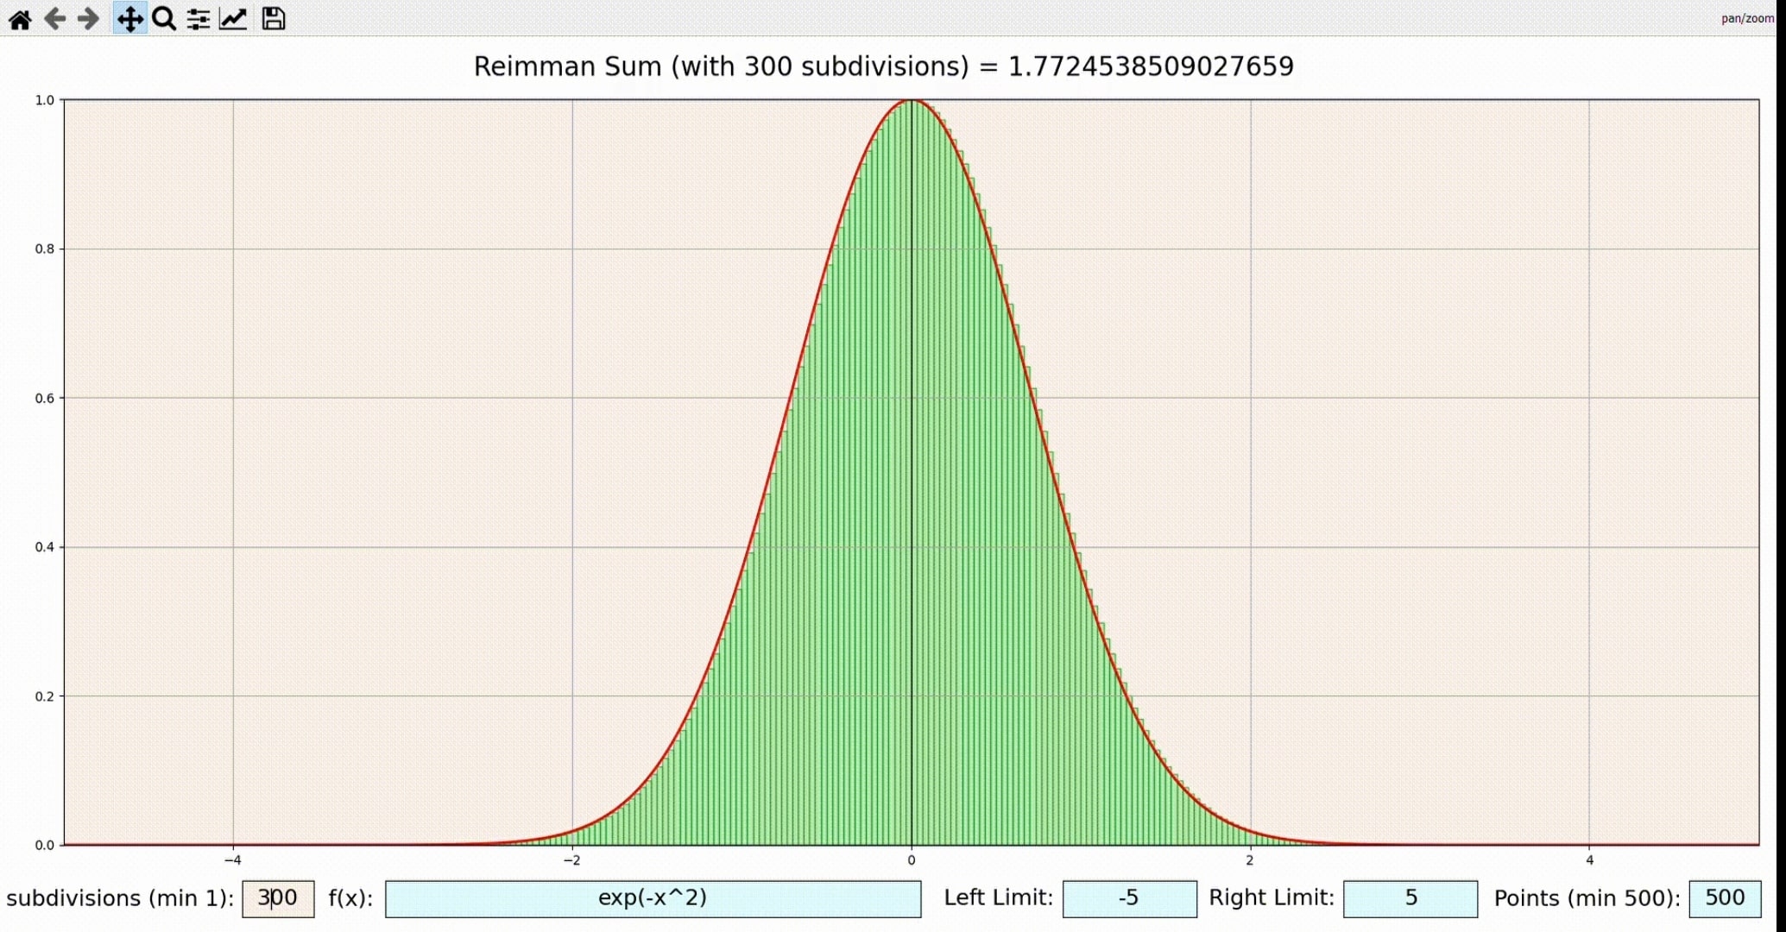Click the Left Limit field showing -5
This screenshot has width=1786, height=932.
1129,898
